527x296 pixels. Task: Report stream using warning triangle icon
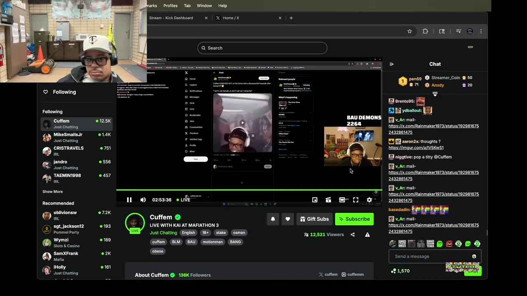(367, 235)
